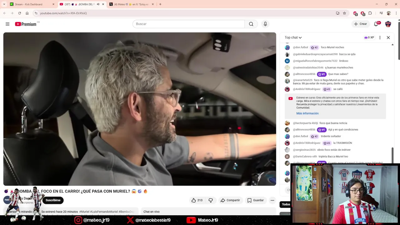
Task: Go back in browser history
Action: (4, 13)
